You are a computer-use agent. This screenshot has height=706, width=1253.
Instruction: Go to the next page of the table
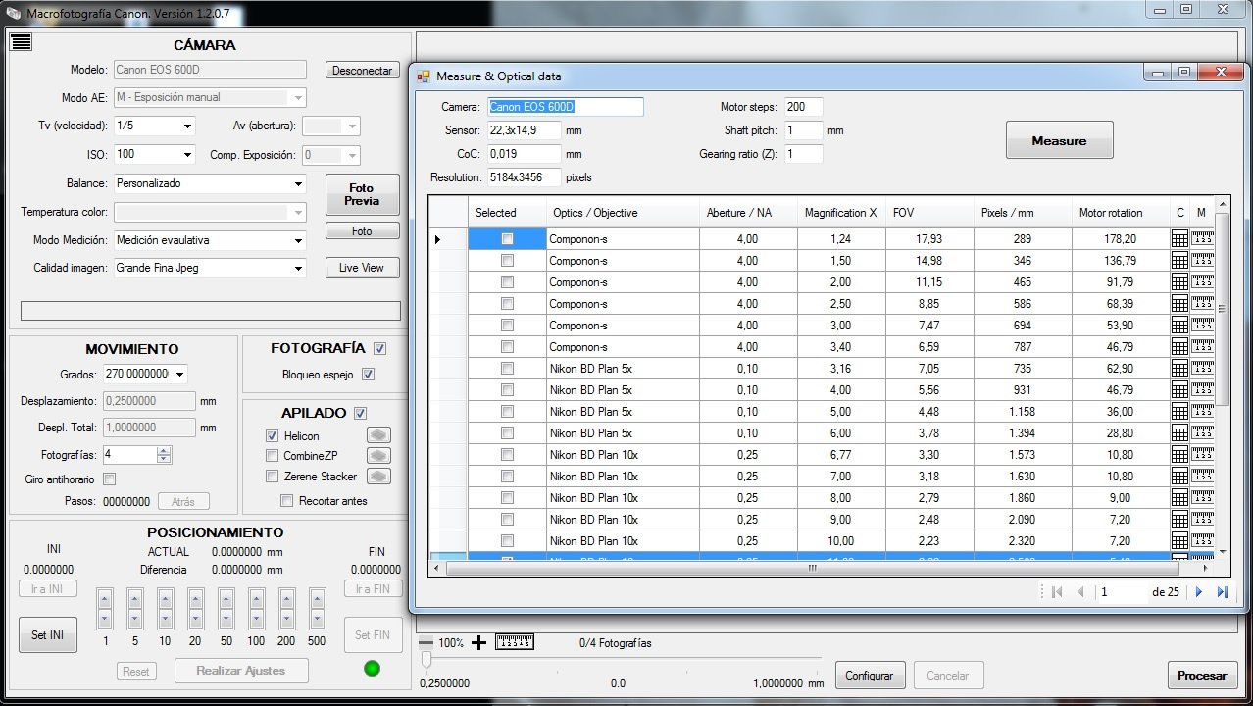click(x=1198, y=591)
